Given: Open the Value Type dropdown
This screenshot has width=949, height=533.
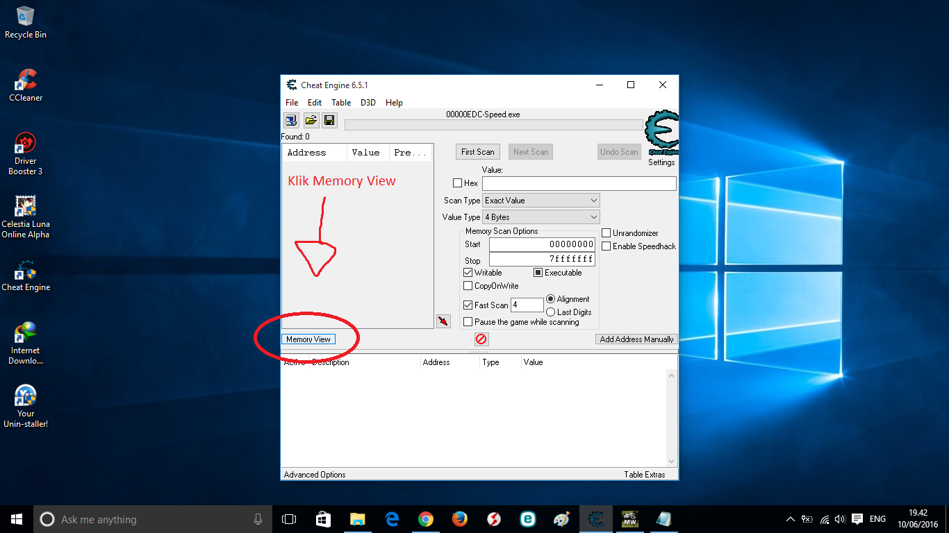Looking at the screenshot, I should (x=540, y=217).
